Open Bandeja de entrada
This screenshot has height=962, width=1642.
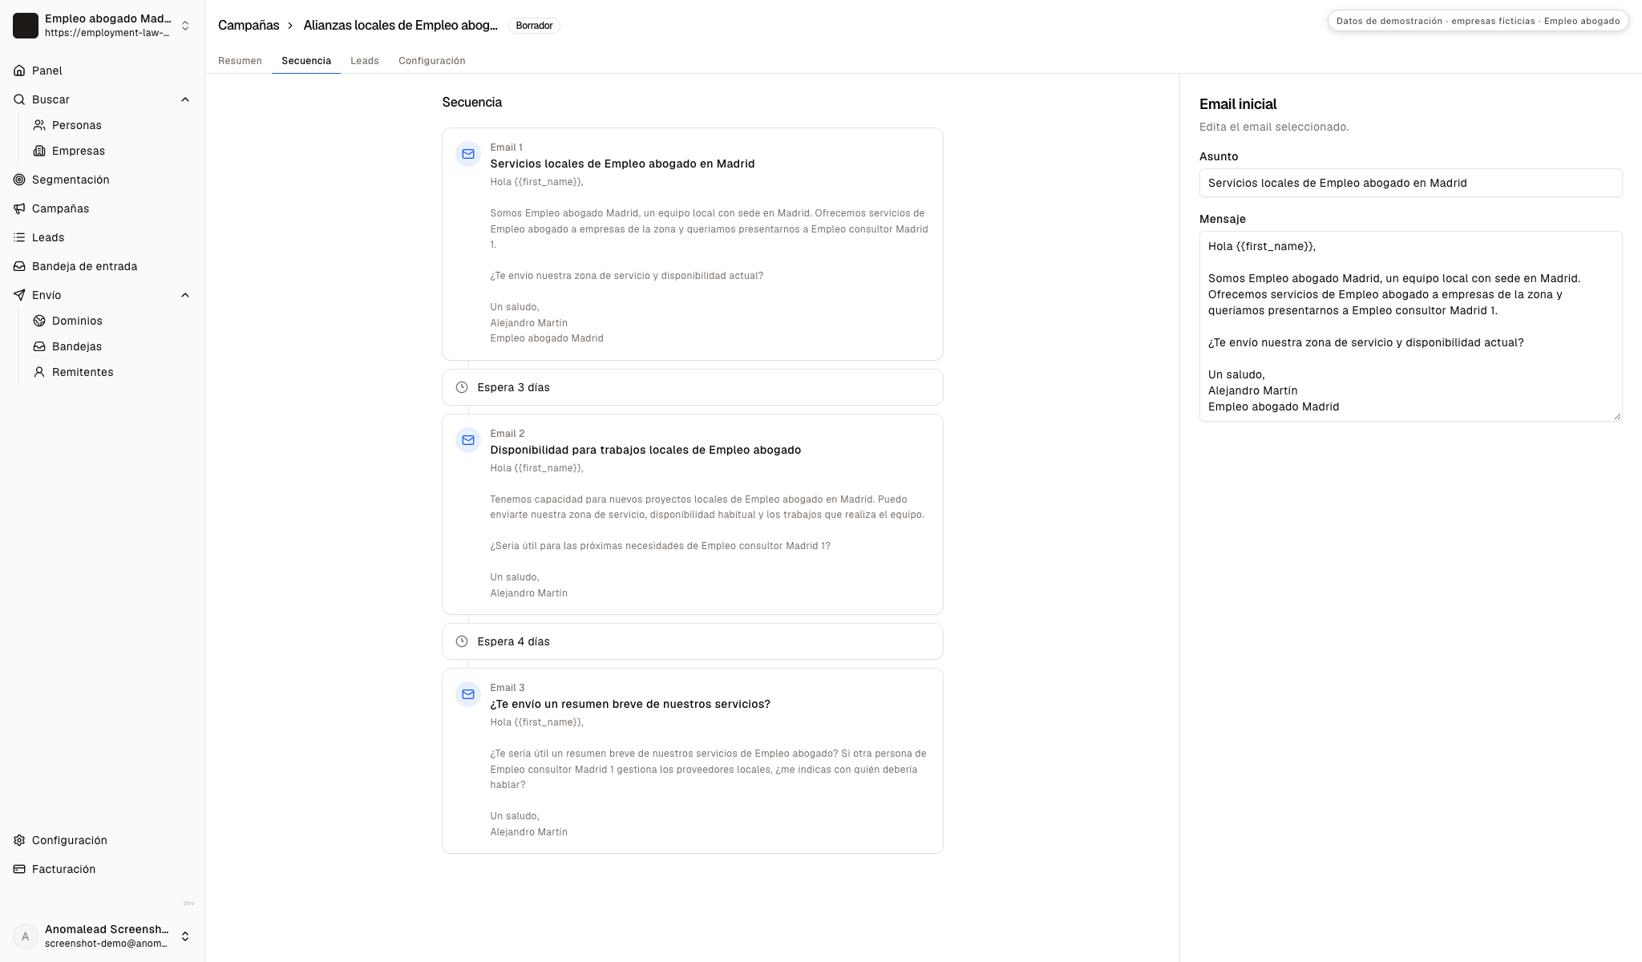(x=102, y=266)
